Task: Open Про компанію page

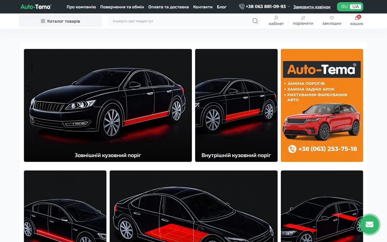Action: click(81, 7)
